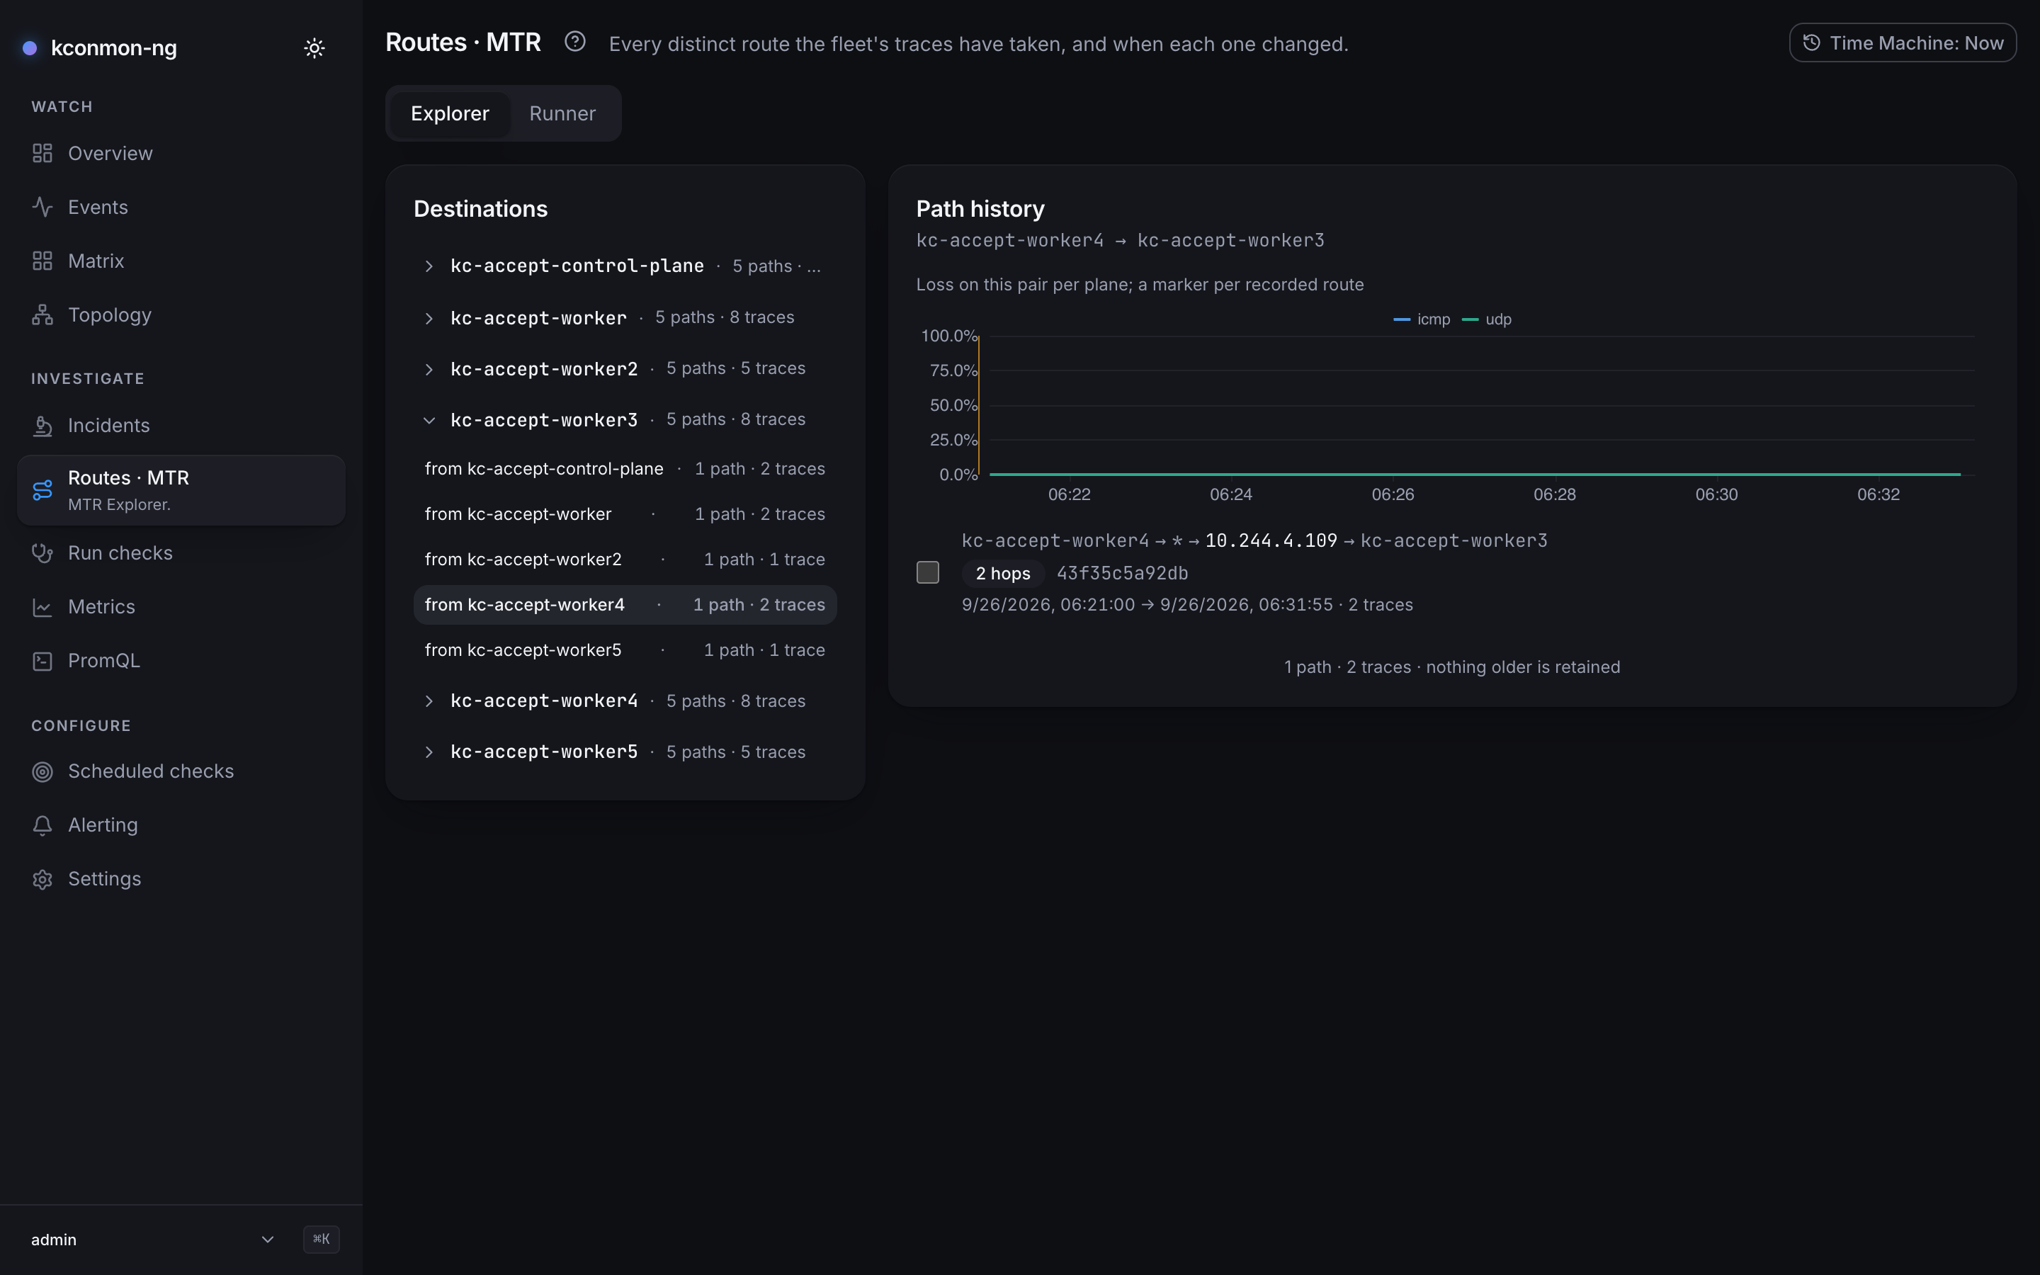The height and width of the screenshot is (1275, 2040).
Task: Click the Topology network icon
Action: 42,315
